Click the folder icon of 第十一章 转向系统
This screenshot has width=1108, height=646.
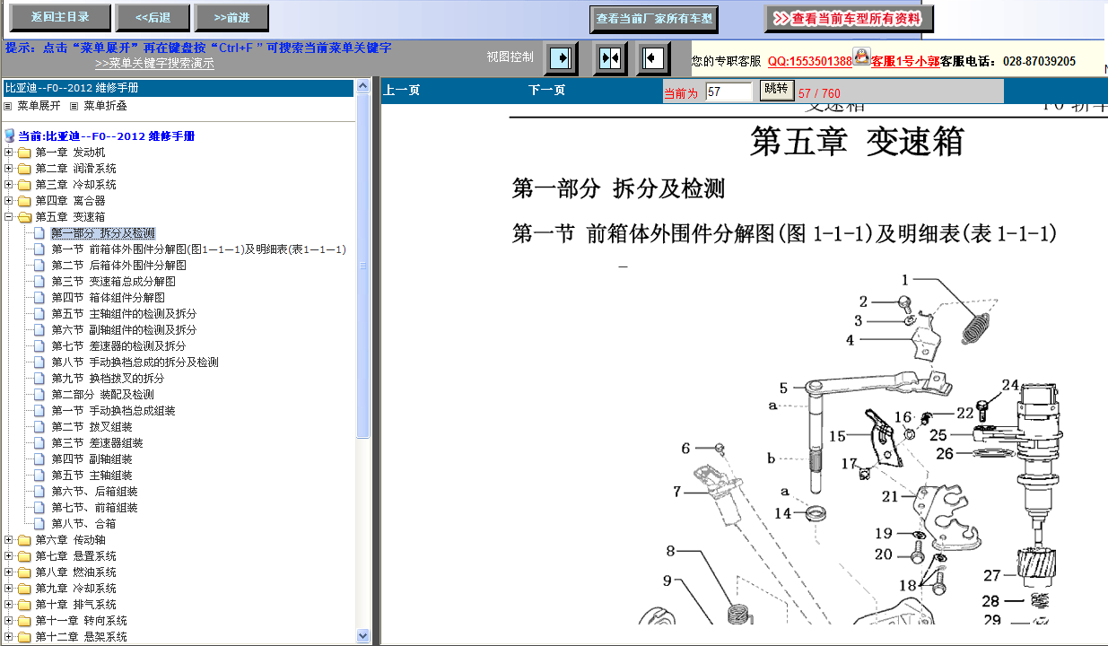24,621
